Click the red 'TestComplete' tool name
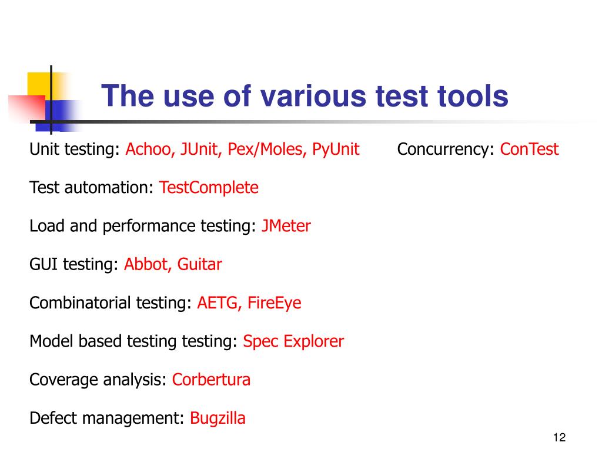Image resolution: width=602 pixels, height=452 pixels. [x=209, y=188]
